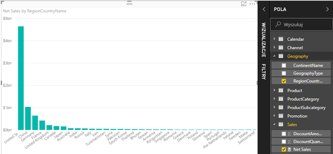Collapse the Geography table
The image size is (333, 154).
[x=274, y=56]
